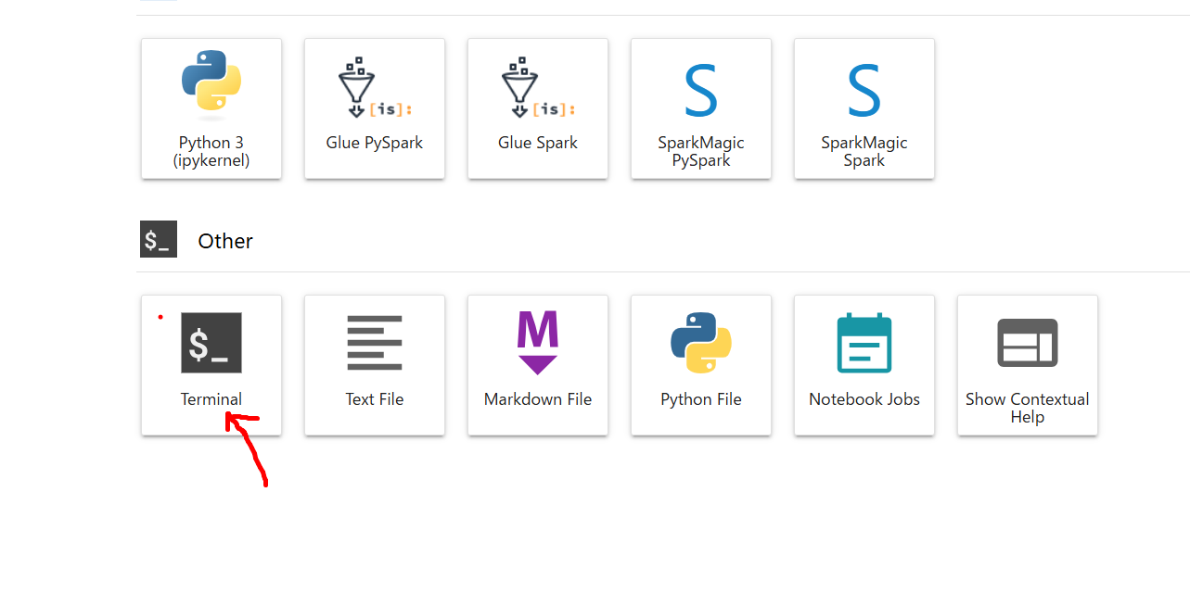Open a Glue PySpark notebook
The height and width of the screenshot is (593, 1190).
click(x=375, y=108)
